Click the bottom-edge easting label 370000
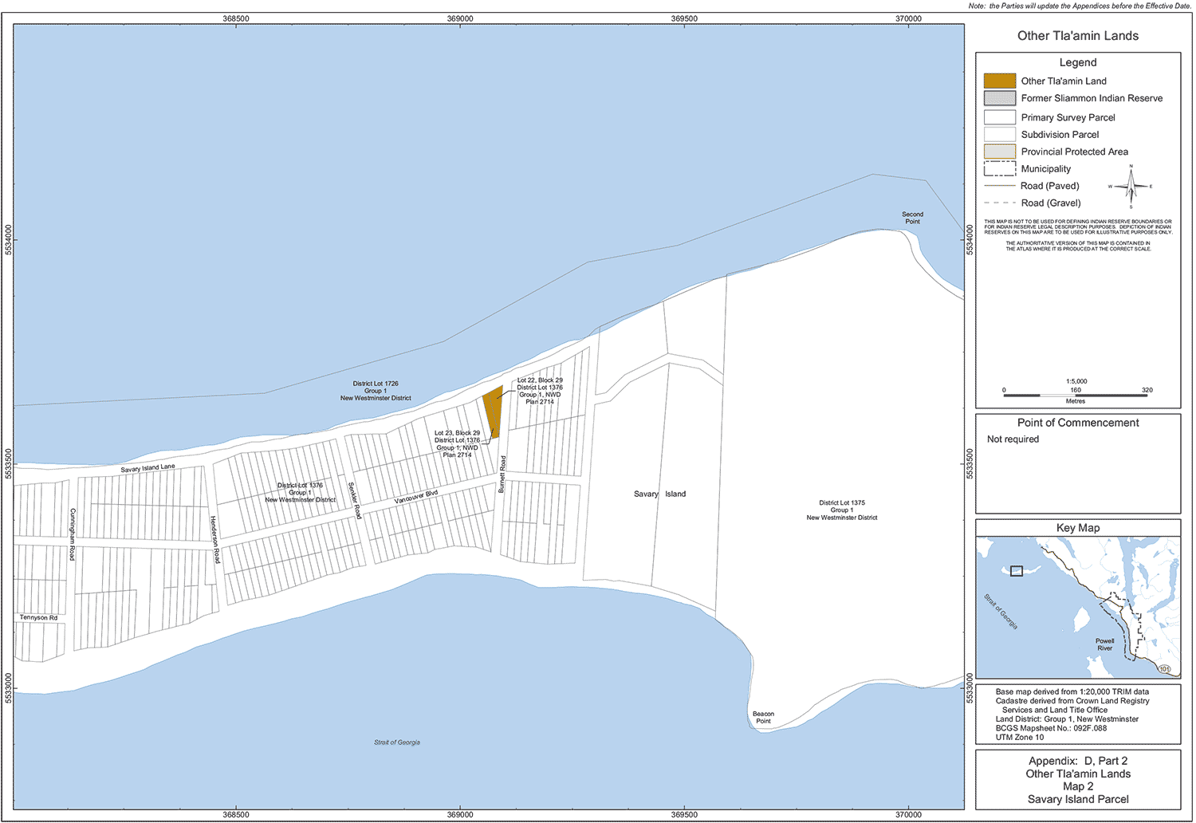Image resolution: width=1196 pixels, height=823 pixels. coord(908,815)
